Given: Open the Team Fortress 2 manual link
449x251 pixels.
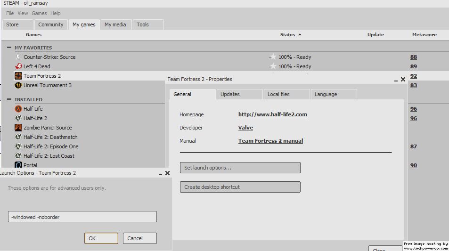Looking at the screenshot, I should [270, 141].
